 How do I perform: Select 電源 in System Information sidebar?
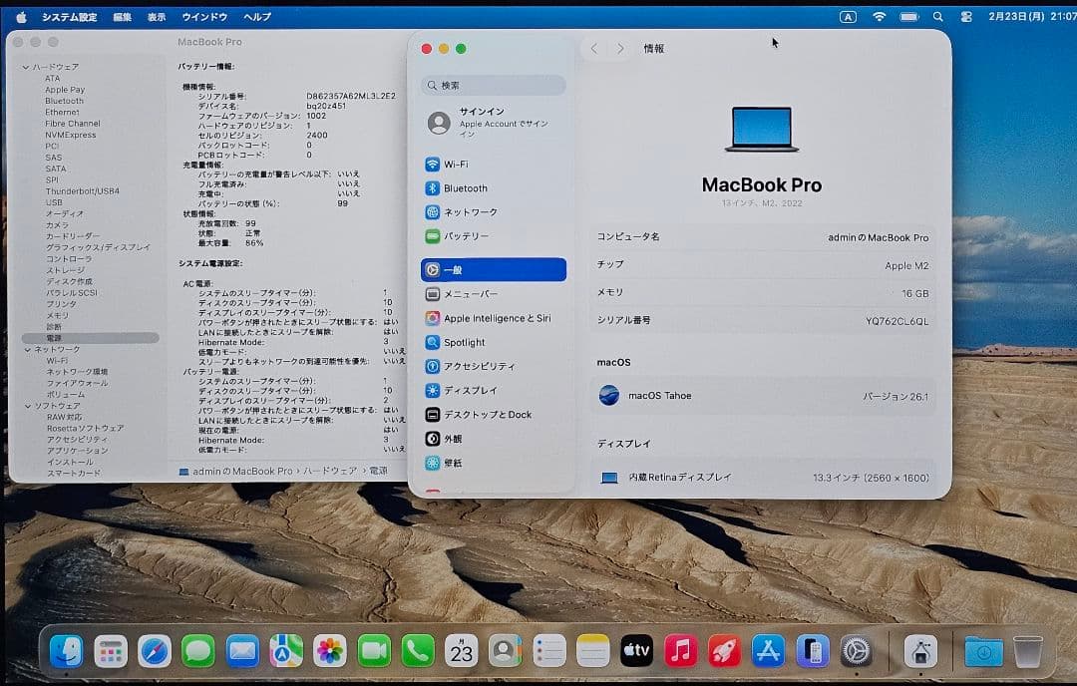click(90, 338)
